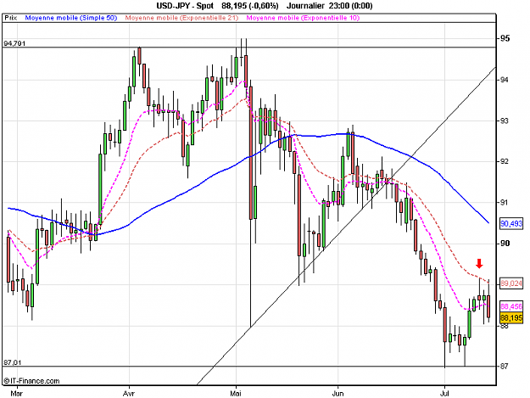Click the '88,195 (-0,60%)' quote in title
530x398 pixels.
(x=250, y=6)
